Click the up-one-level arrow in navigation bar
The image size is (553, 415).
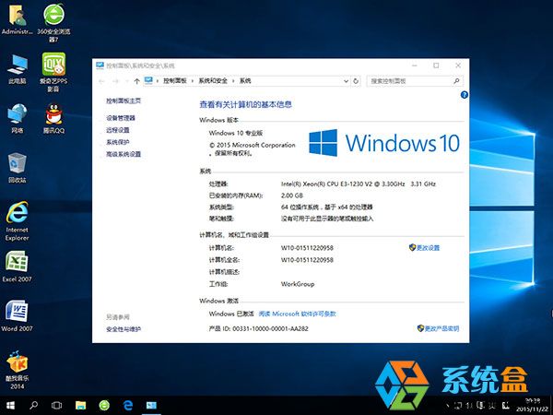click(x=136, y=81)
